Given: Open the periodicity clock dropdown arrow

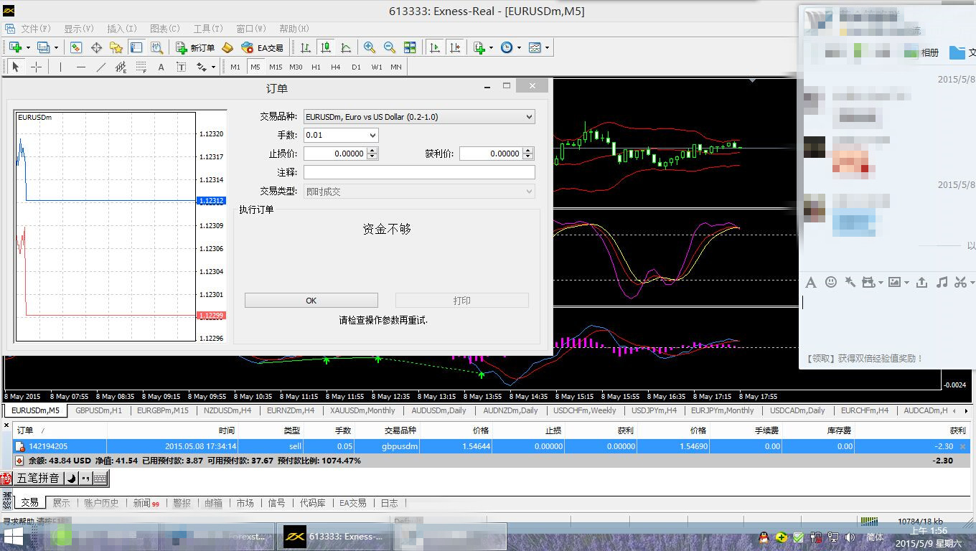Looking at the screenshot, I should point(519,48).
